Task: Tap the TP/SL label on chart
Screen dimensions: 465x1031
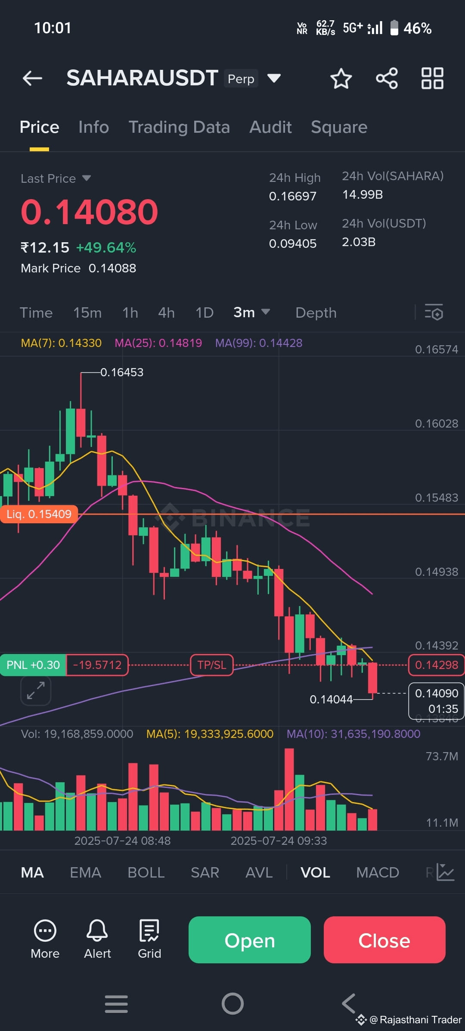Action: 211,665
